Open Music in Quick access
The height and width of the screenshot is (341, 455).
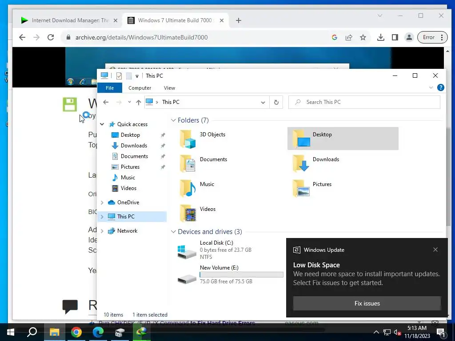point(128,178)
